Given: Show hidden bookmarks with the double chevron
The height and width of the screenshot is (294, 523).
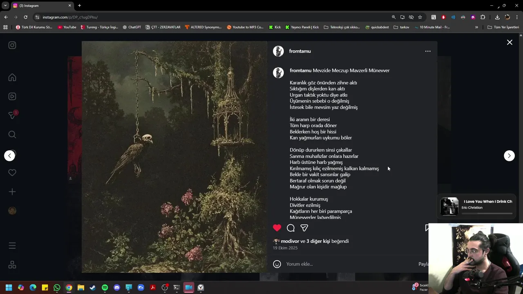Looking at the screenshot, I should pyautogui.click(x=476, y=27).
